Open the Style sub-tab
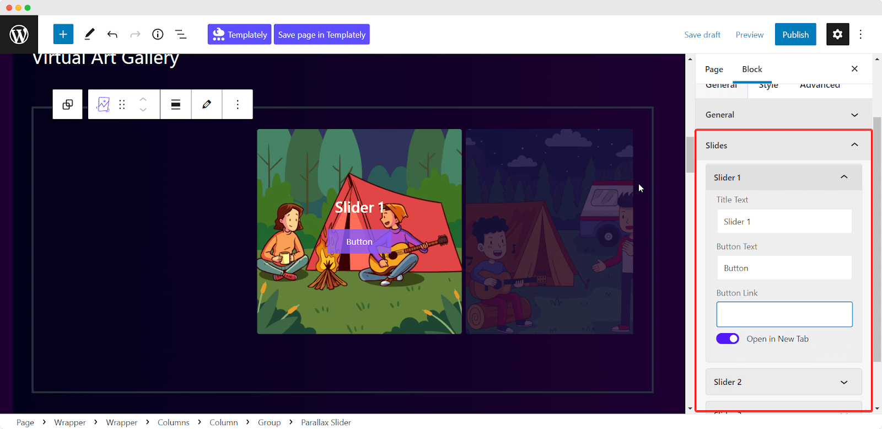 [768, 86]
